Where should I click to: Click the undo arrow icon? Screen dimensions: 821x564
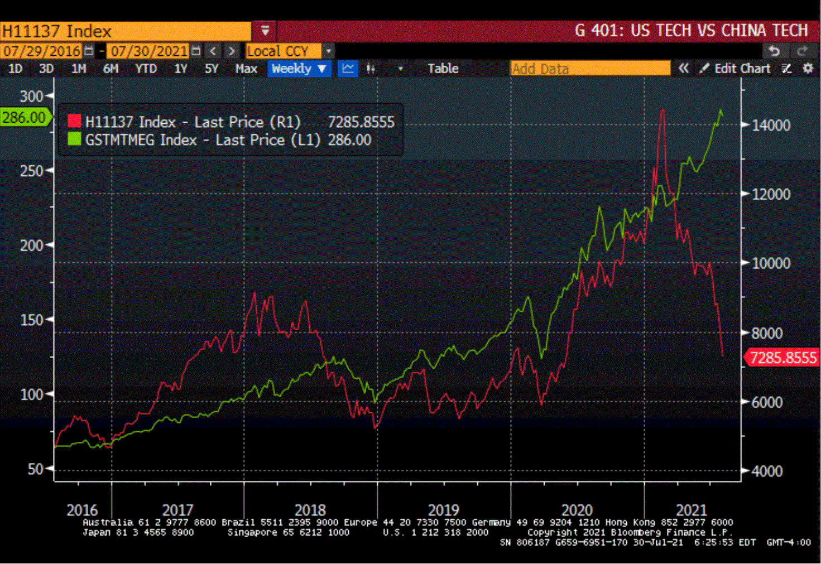774,51
